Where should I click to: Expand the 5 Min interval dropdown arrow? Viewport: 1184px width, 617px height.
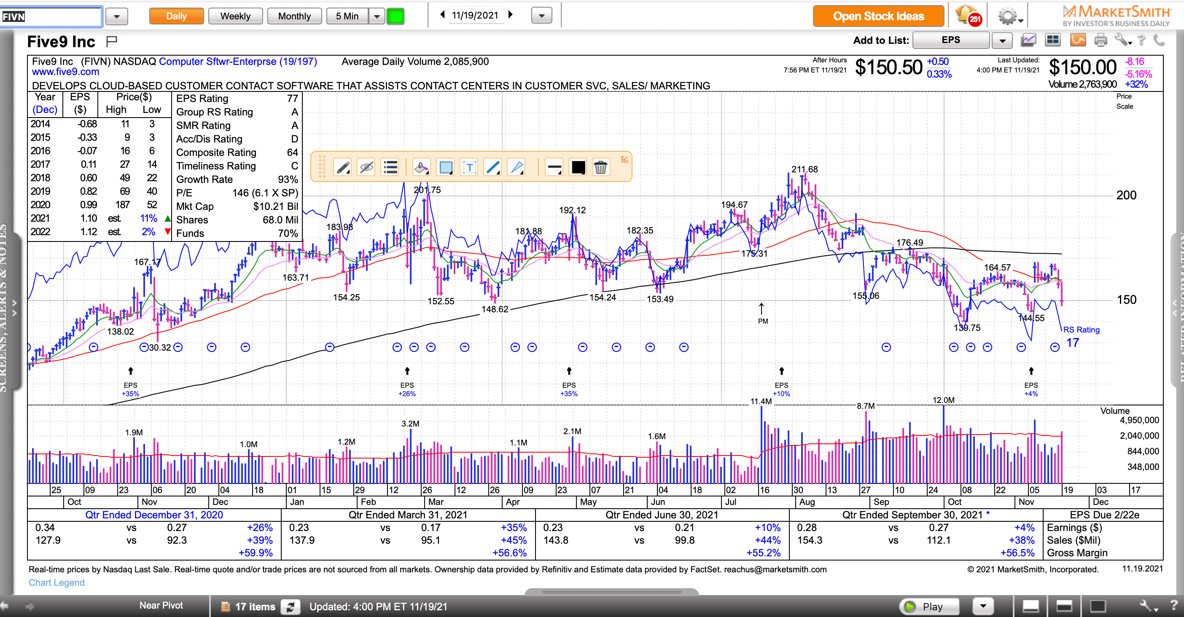[377, 16]
